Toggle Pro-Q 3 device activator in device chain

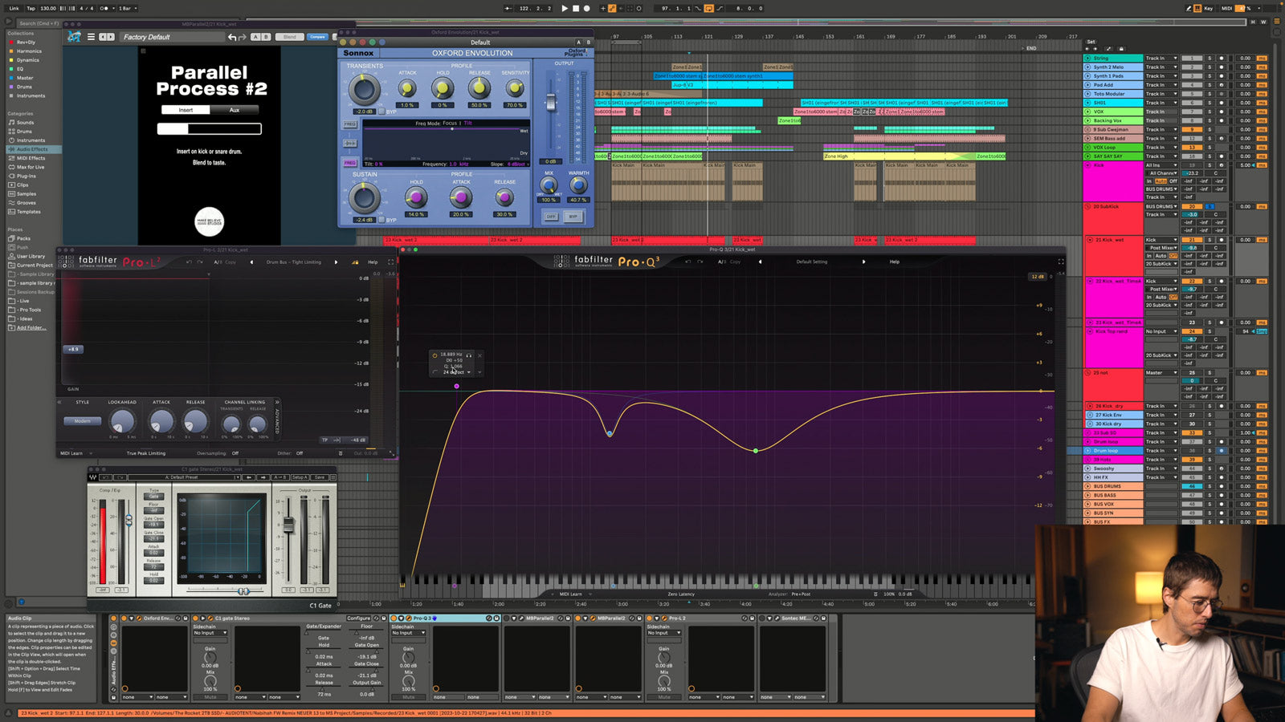pos(394,619)
